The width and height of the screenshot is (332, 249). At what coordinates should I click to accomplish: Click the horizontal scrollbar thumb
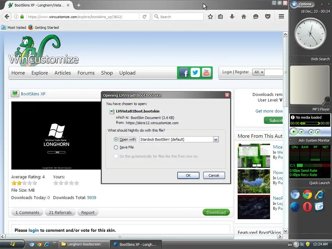[120, 236]
